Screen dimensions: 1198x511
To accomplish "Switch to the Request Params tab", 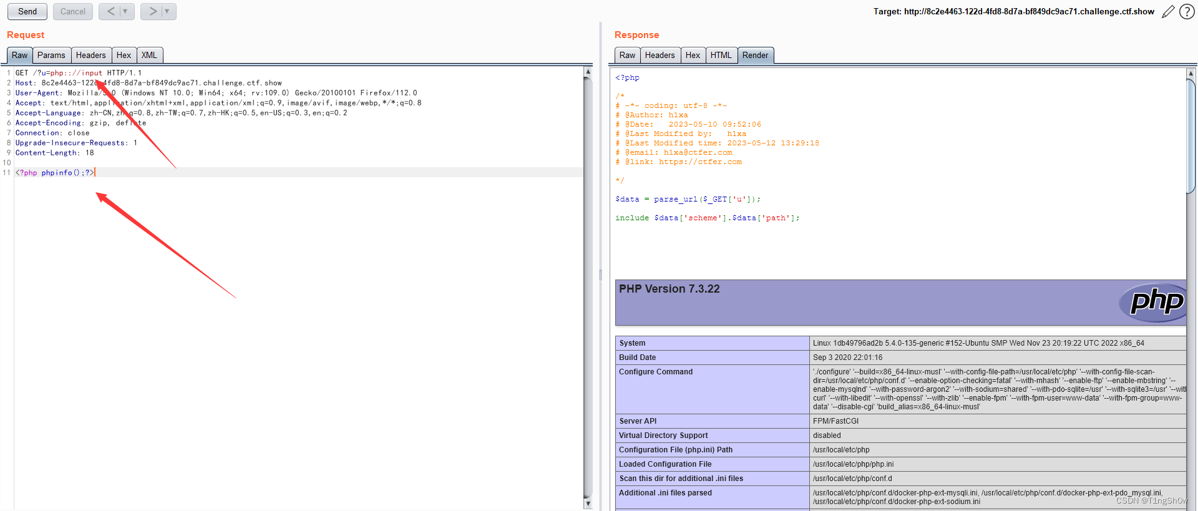I will coord(51,55).
